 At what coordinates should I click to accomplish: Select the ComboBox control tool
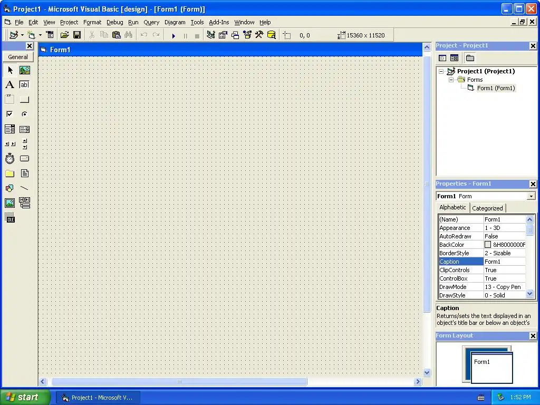point(10,129)
